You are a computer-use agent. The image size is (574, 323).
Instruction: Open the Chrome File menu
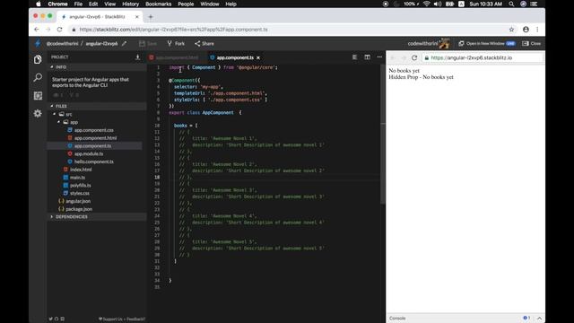point(78,4)
